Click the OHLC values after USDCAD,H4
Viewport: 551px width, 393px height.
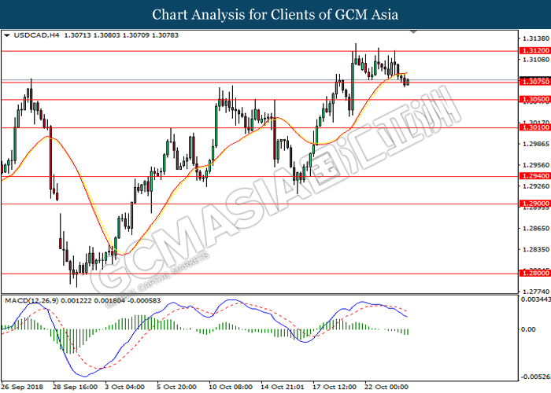121,35
